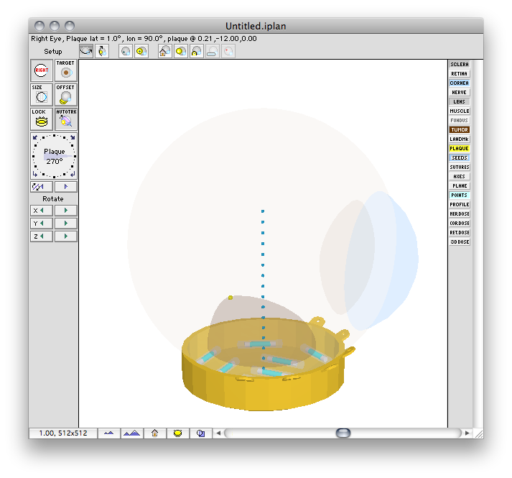Viewport: 512px width, 478px height.
Task: Toggle the plaque LOCK icon
Action: point(42,119)
